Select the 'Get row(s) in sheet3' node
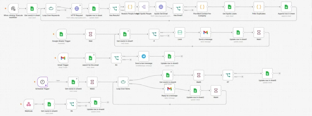The height and width of the screenshot is (116, 312). (73, 82)
